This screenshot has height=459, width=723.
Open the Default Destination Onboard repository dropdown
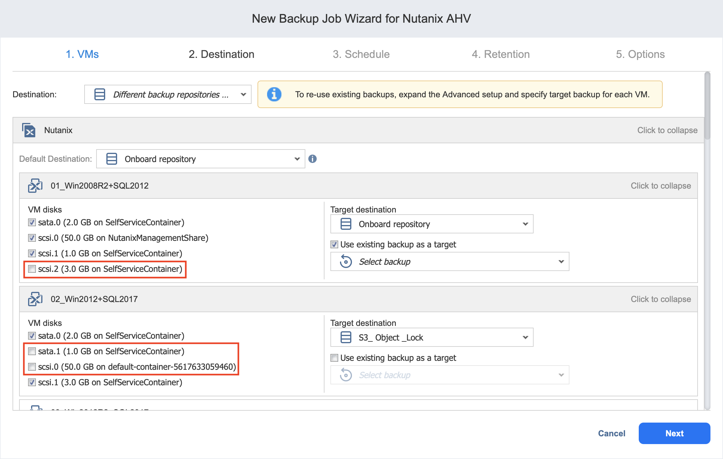pyautogui.click(x=200, y=159)
